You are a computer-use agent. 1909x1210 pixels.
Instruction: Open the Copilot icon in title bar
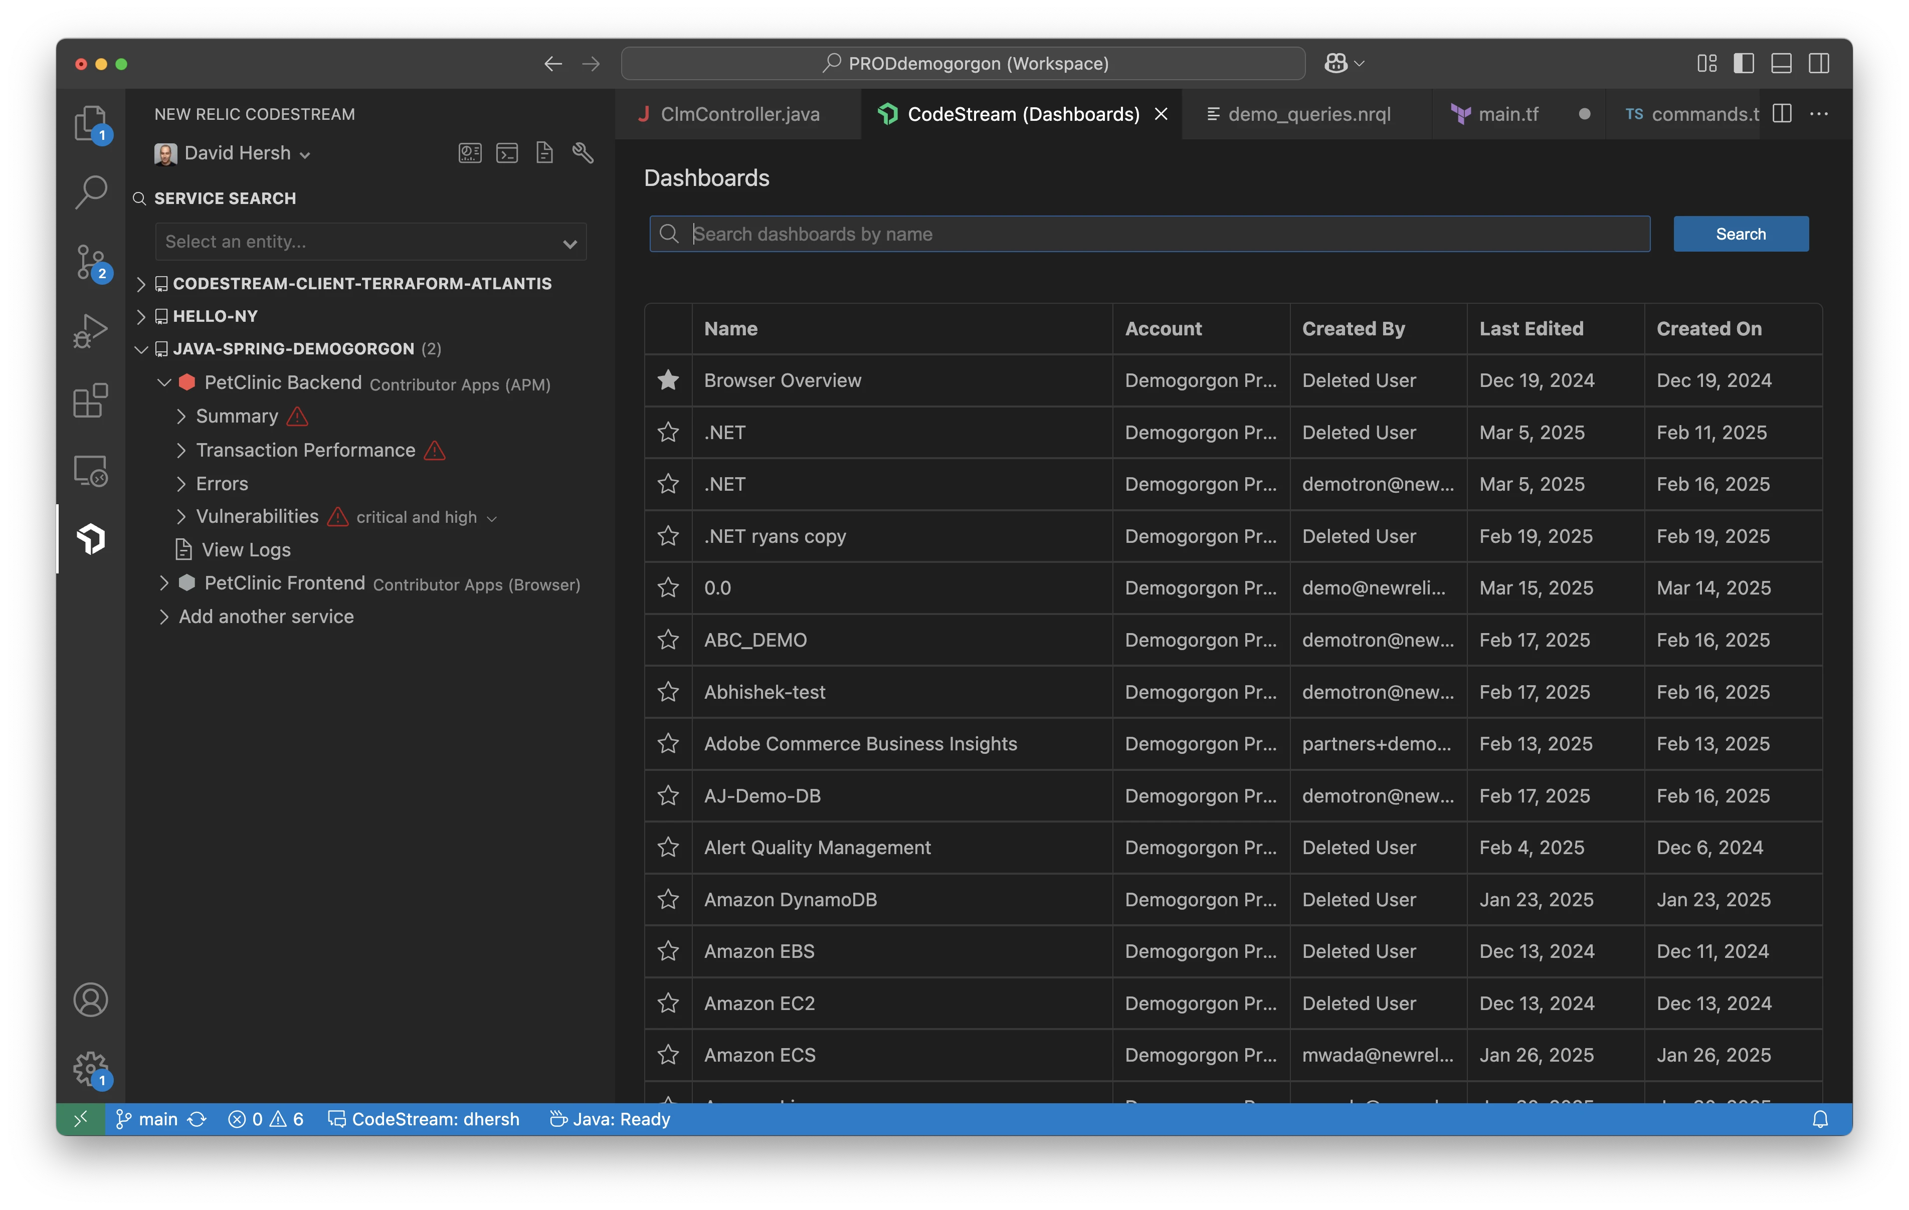tap(1336, 64)
